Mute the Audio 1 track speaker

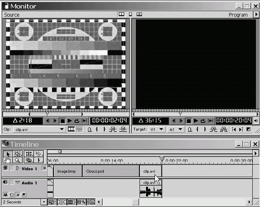tap(5, 183)
